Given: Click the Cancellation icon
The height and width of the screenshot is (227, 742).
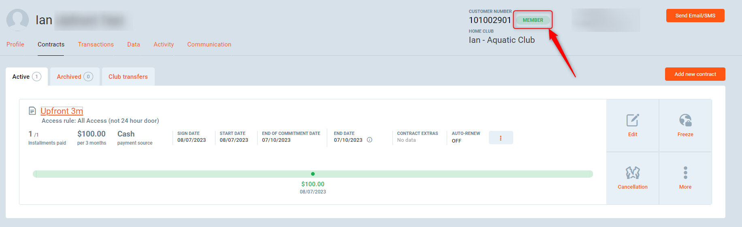Looking at the screenshot, I should 632,173.
